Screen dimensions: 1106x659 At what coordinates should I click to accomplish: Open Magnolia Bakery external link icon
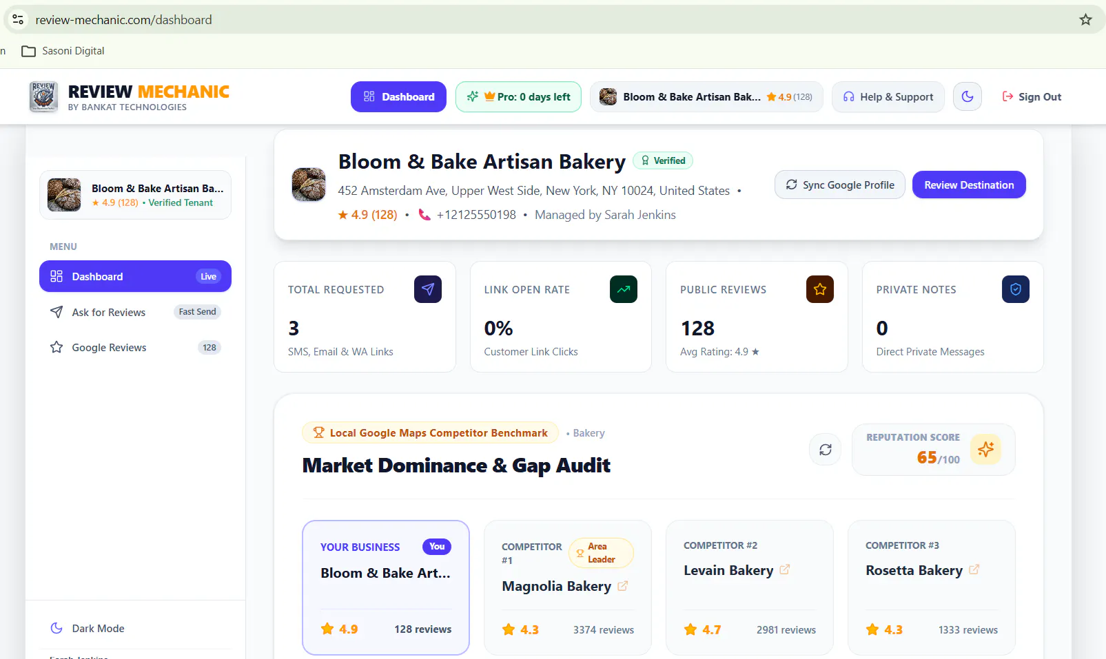623,586
